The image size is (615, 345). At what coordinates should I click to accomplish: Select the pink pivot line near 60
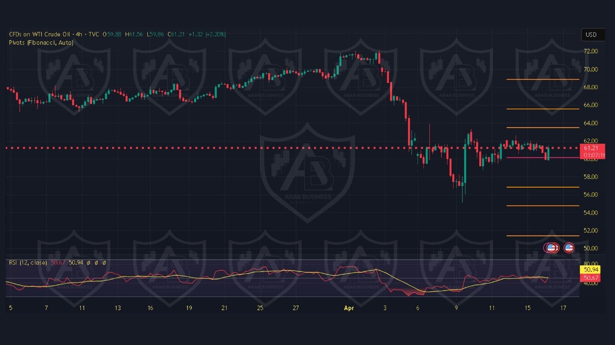[543, 157]
